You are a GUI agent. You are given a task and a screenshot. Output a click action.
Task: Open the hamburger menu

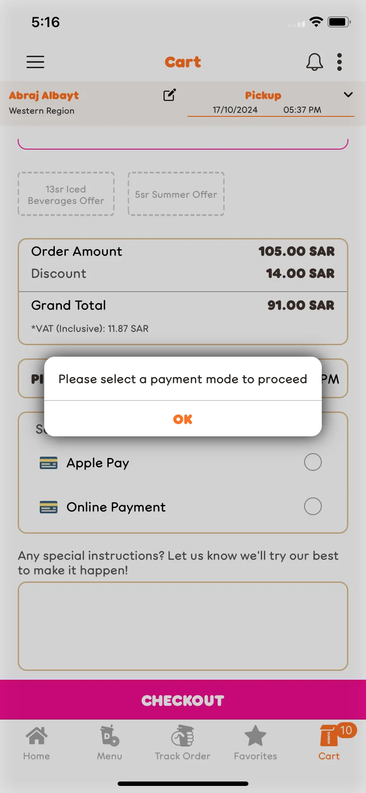pos(35,62)
